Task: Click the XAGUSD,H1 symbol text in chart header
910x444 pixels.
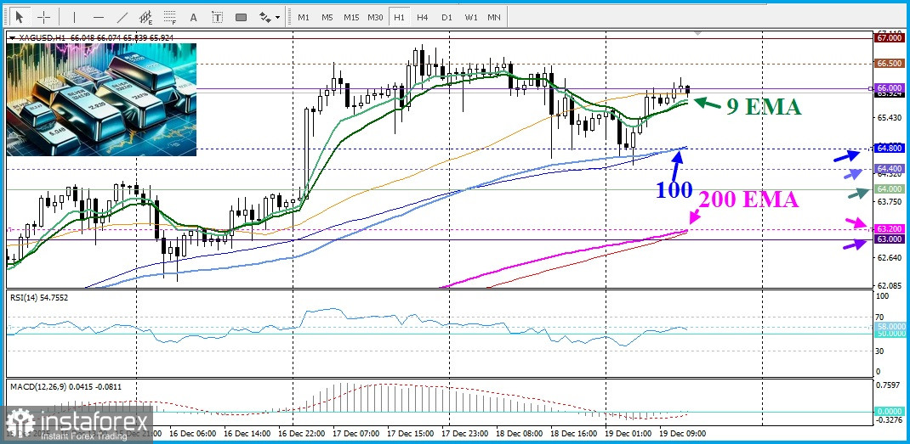Action: (41, 37)
